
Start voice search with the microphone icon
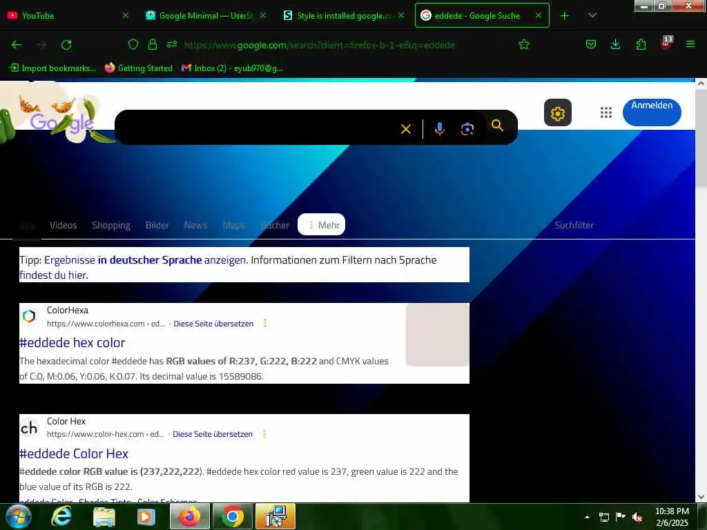point(439,129)
